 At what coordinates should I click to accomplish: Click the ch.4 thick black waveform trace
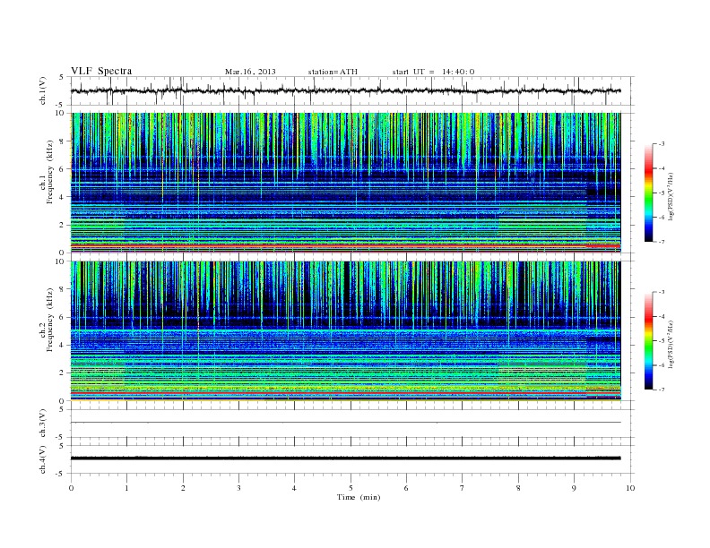345,458
